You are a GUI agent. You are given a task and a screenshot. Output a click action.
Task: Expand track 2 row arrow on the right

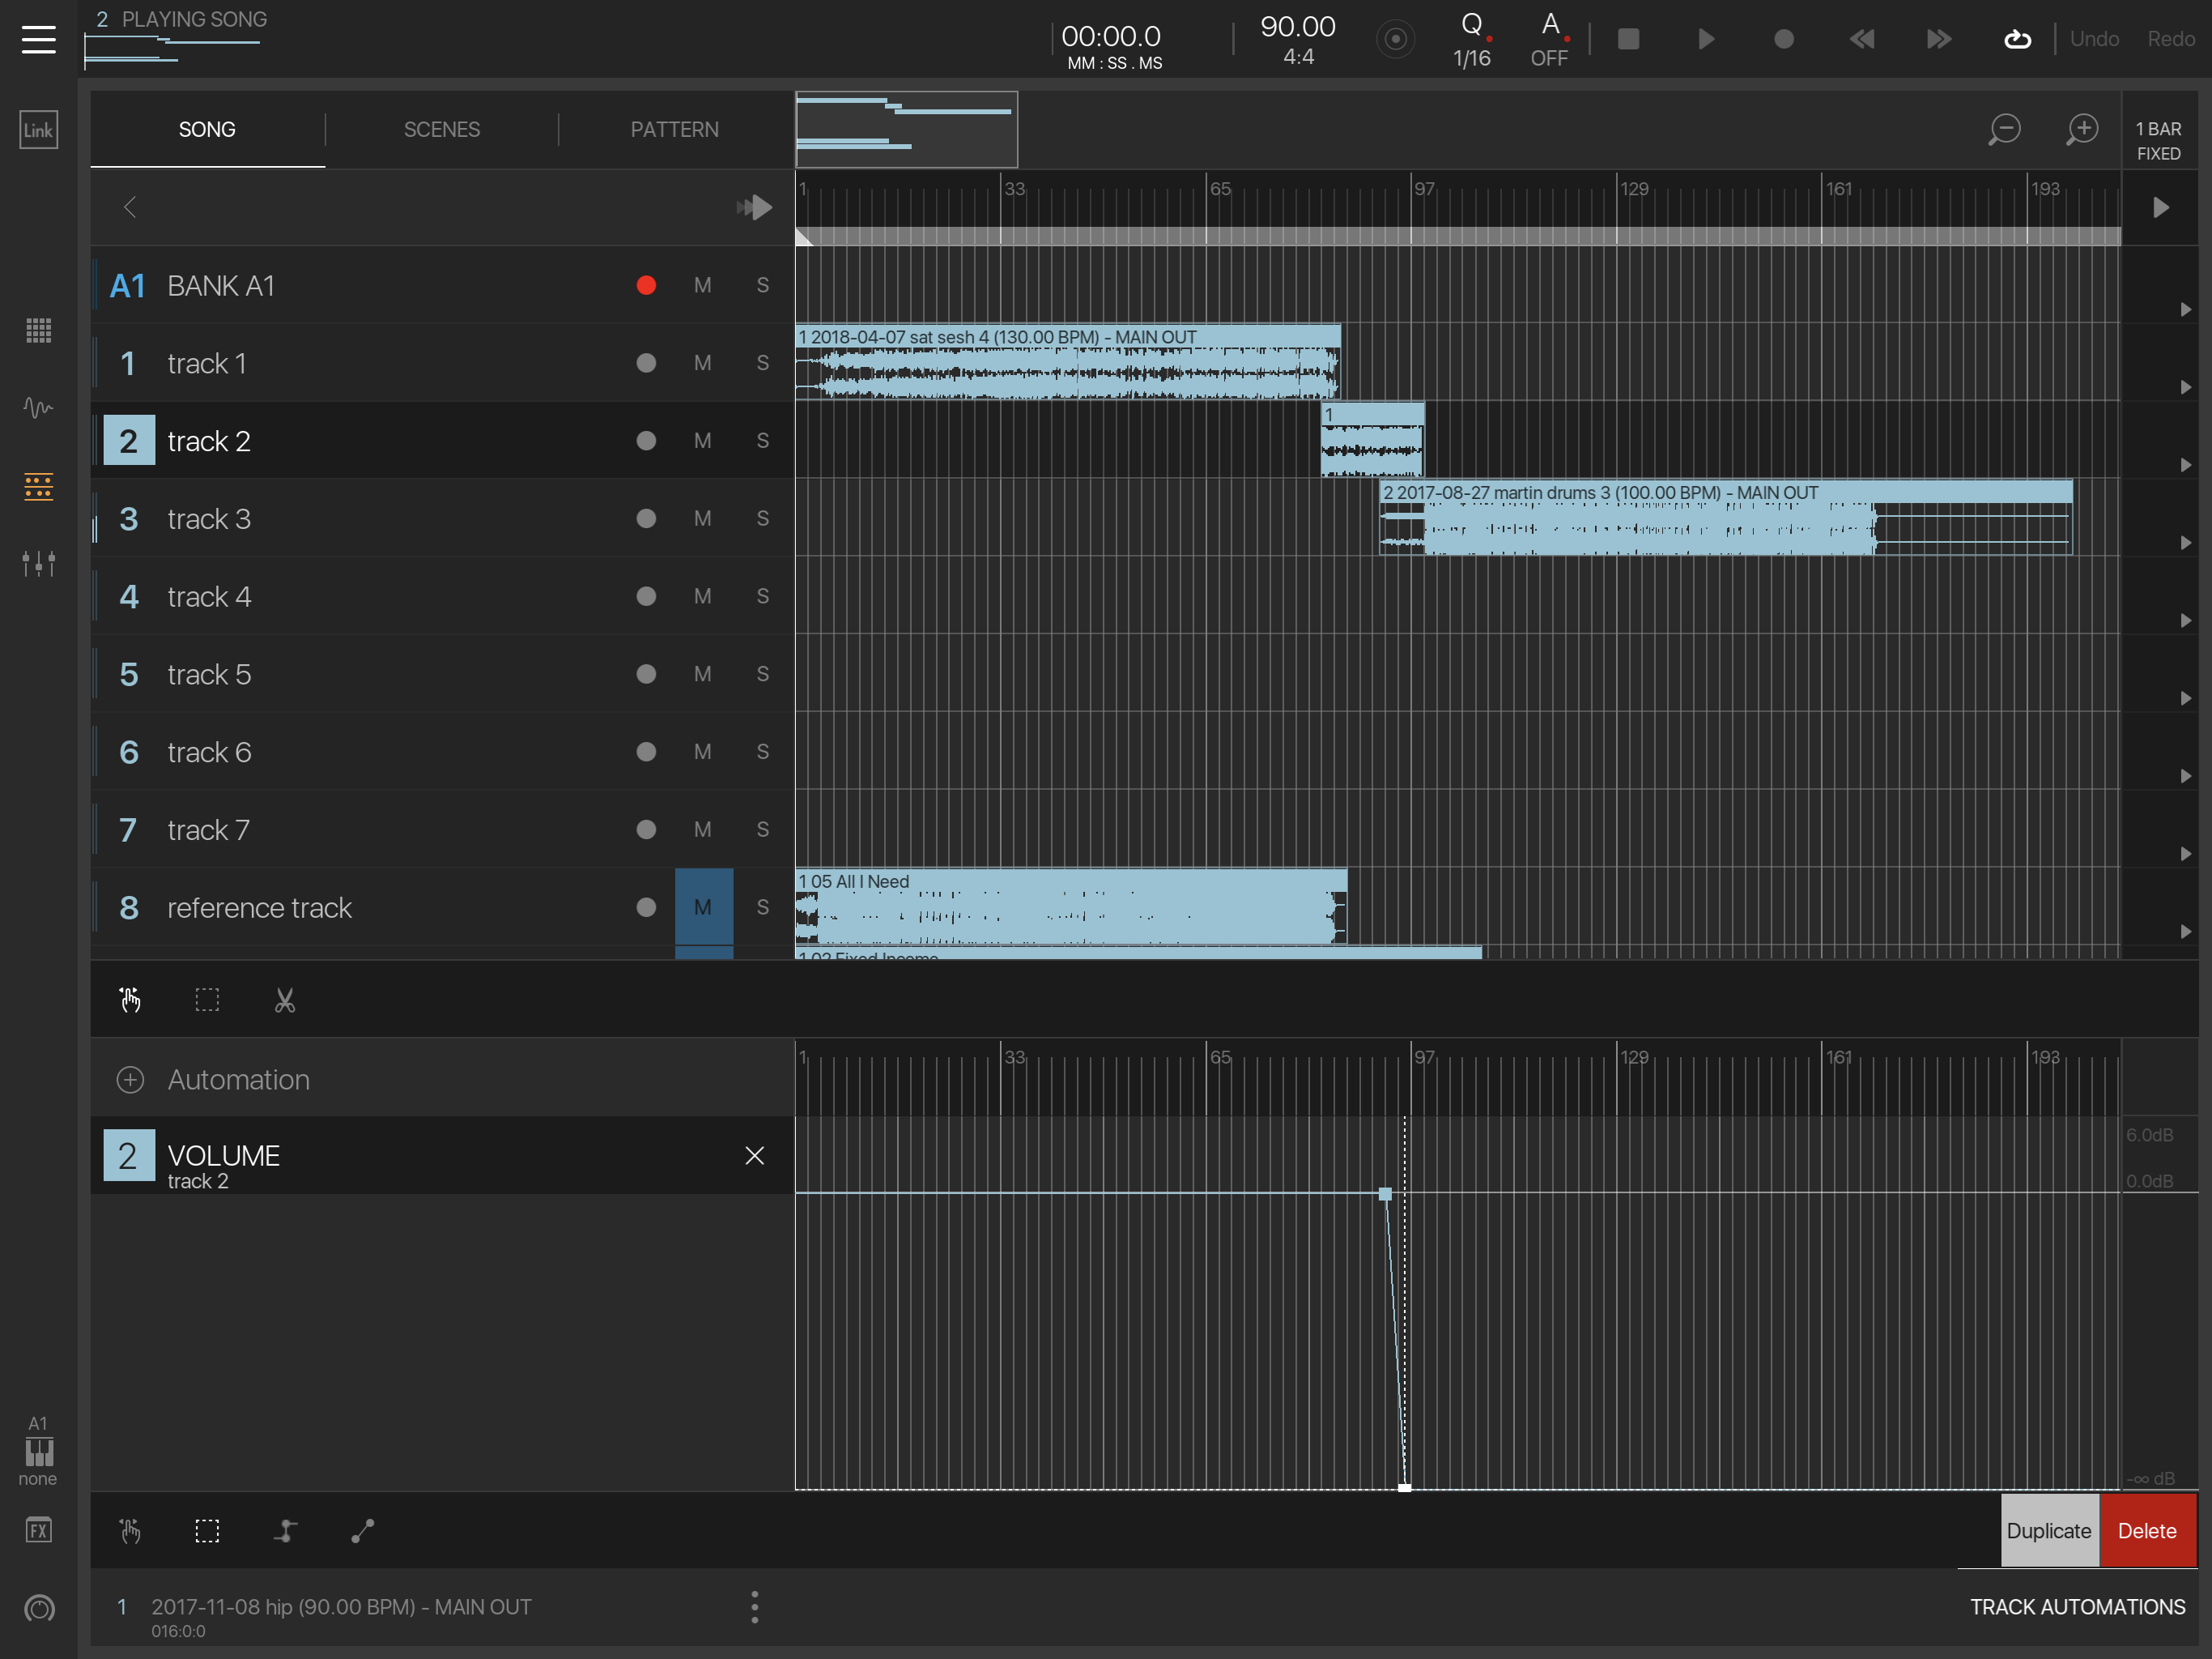pyautogui.click(x=2186, y=465)
